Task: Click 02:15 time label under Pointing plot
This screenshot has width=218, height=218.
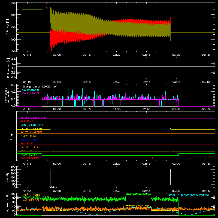Action: pos(87,55)
